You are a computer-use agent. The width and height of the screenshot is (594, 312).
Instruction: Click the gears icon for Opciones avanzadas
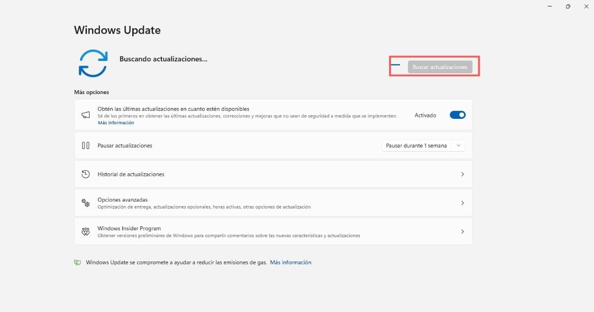86,203
